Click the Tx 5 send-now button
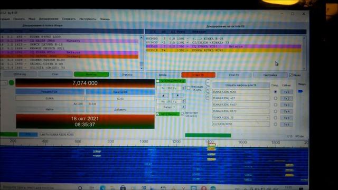Image resolution: width=338 pixels, height=190 pixels. tap(286, 118)
